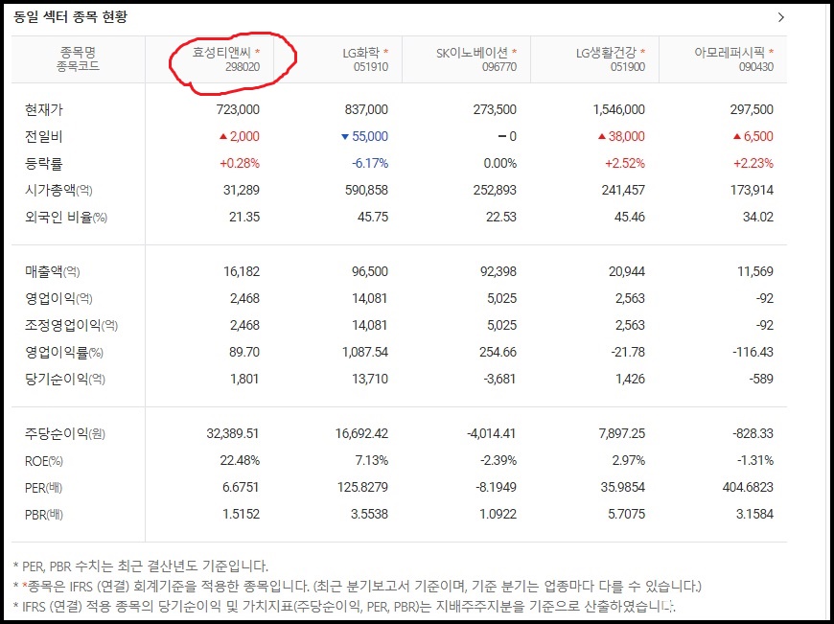Click sales value 96,500
The image size is (834, 624).
point(370,271)
